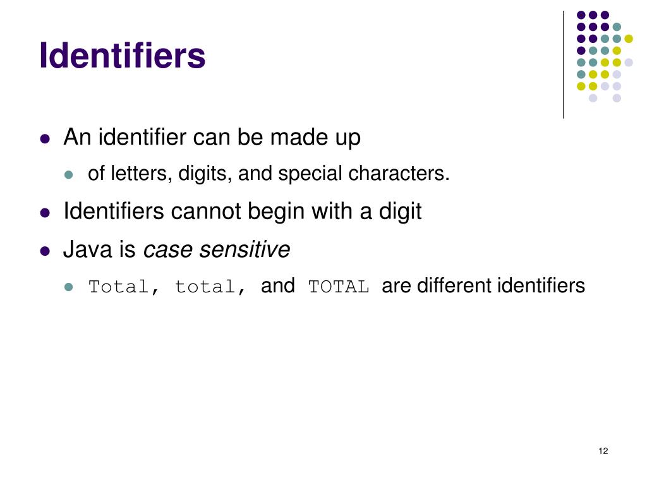
Task: Click the teal bullet before 'of letters, digits'
Action: point(68,174)
